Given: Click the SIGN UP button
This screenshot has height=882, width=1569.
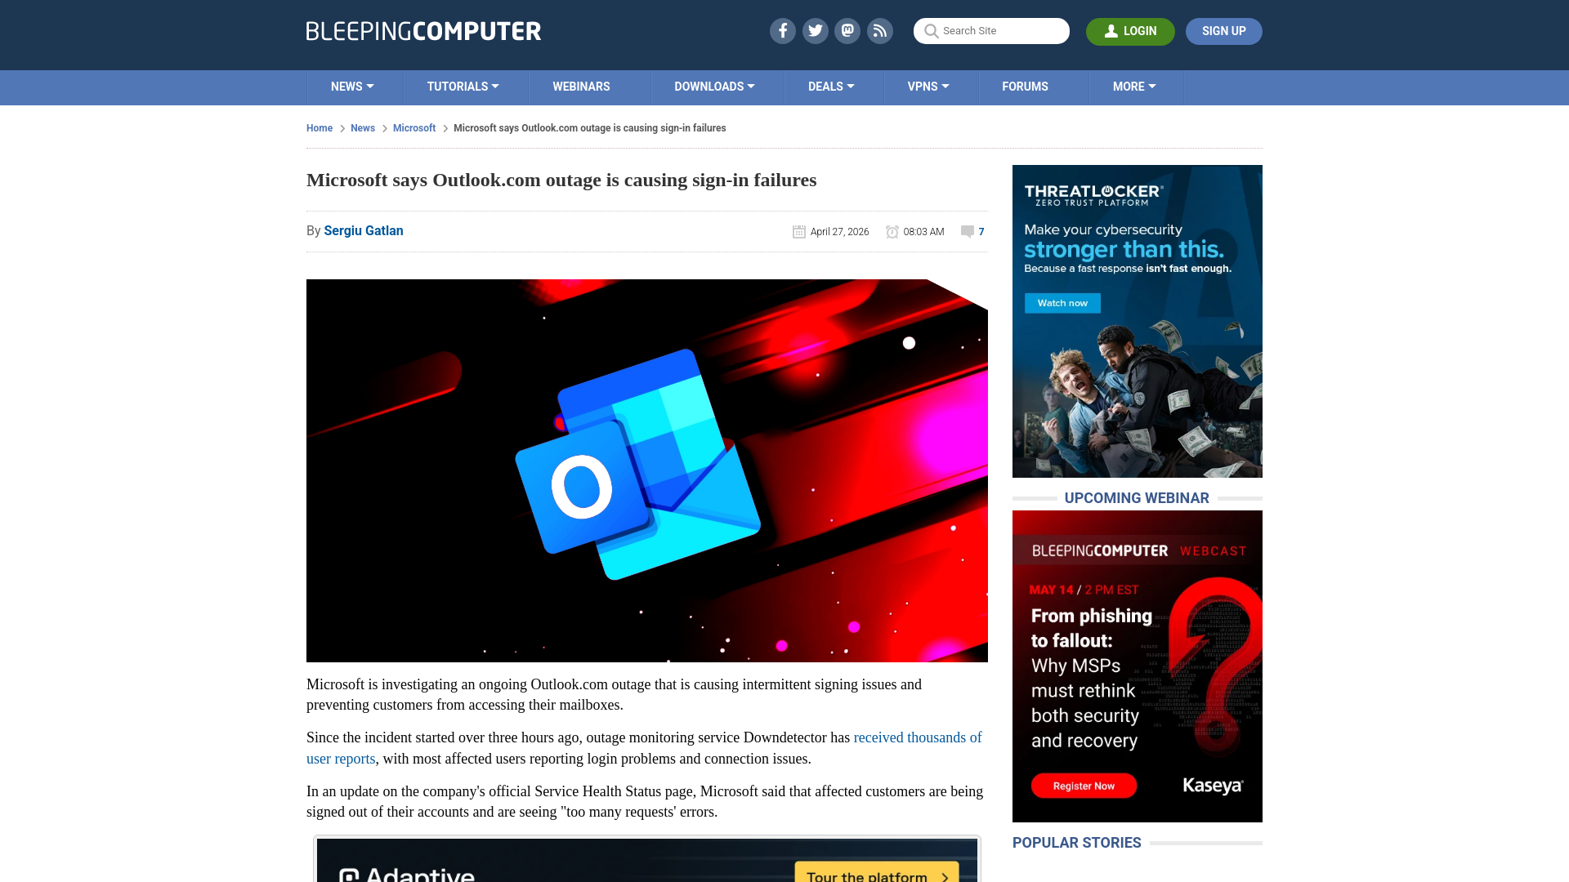Looking at the screenshot, I should [x=1223, y=31].
